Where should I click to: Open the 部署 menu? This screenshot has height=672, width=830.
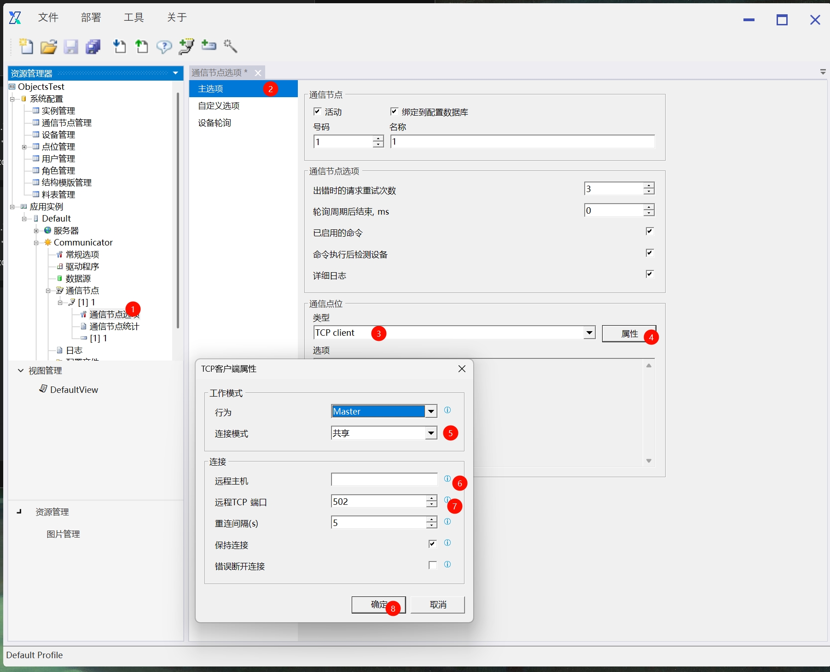point(91,18)
